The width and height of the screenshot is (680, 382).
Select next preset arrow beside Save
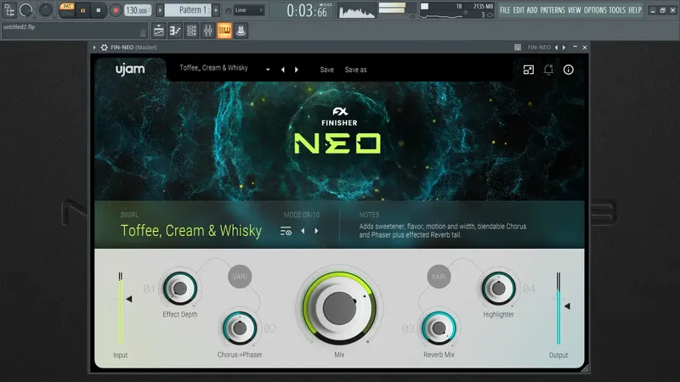click(297, 70)
